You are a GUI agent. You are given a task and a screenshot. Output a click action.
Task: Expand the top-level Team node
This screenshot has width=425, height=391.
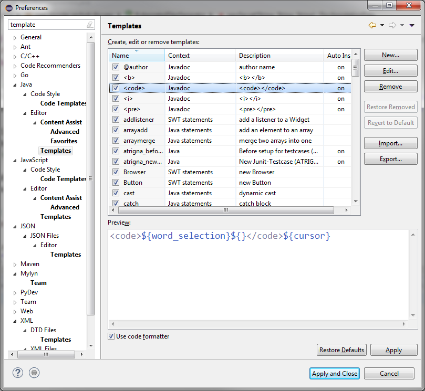pos(15,302)
